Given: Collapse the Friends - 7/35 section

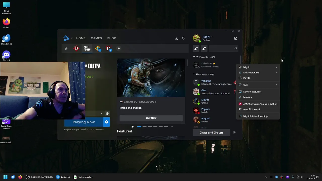Looking at the screenshot, I should point(194,74).
